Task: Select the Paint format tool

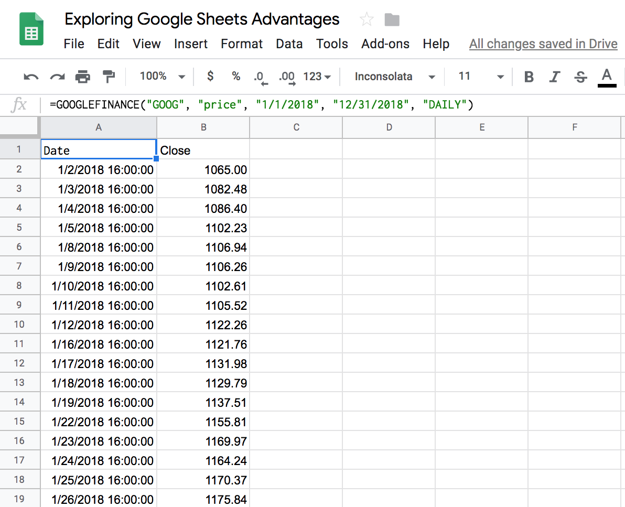Action: tap(109, 76)
